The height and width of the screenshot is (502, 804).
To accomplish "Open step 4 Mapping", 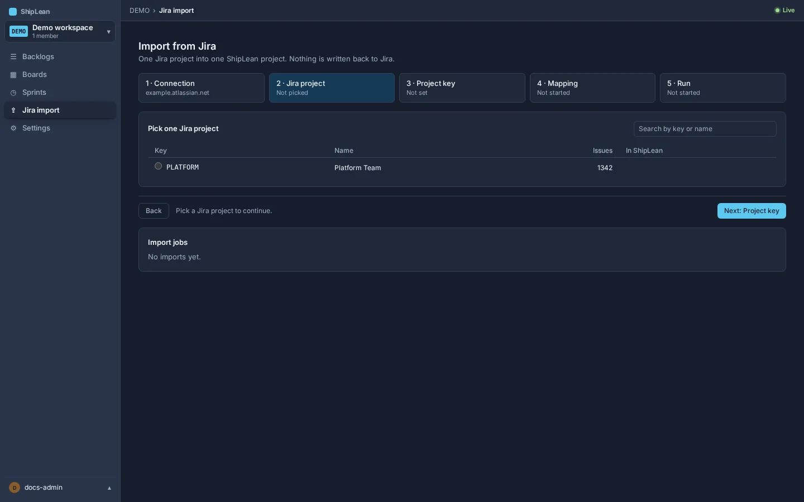I will pyautogui.click(x=592, y=88).
